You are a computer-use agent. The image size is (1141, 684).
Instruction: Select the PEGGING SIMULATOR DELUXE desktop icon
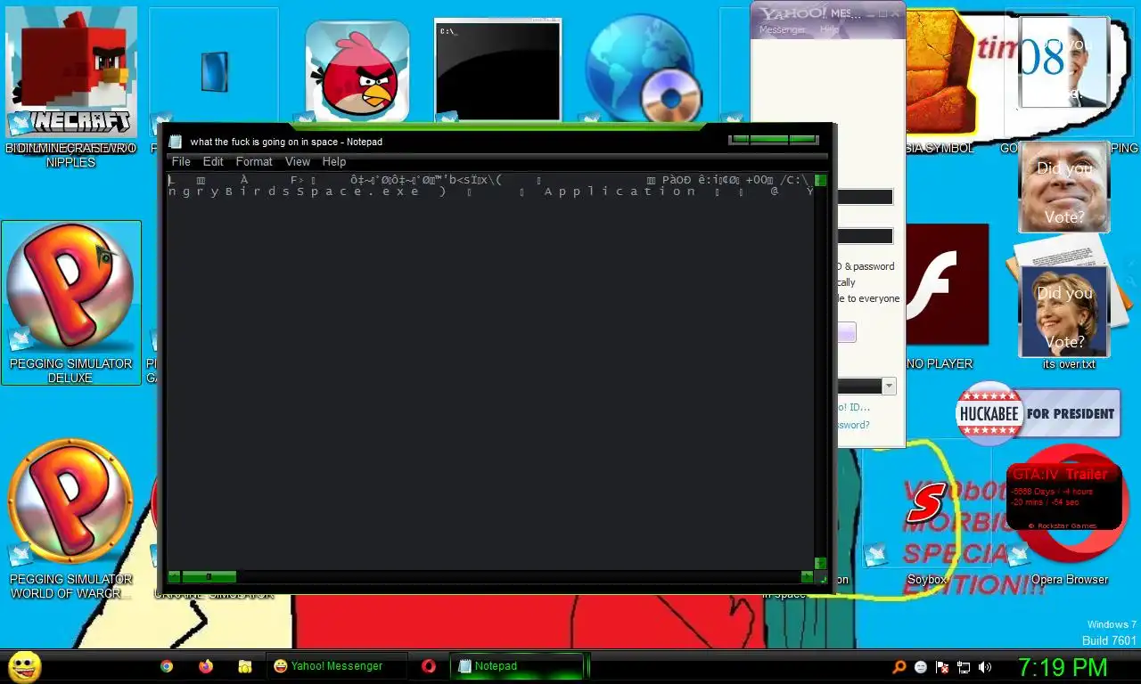70,303
